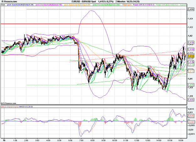This screenshot has height=142, width=196.
Task: Select the thick red horizontal resistance line
Action: 94,24
